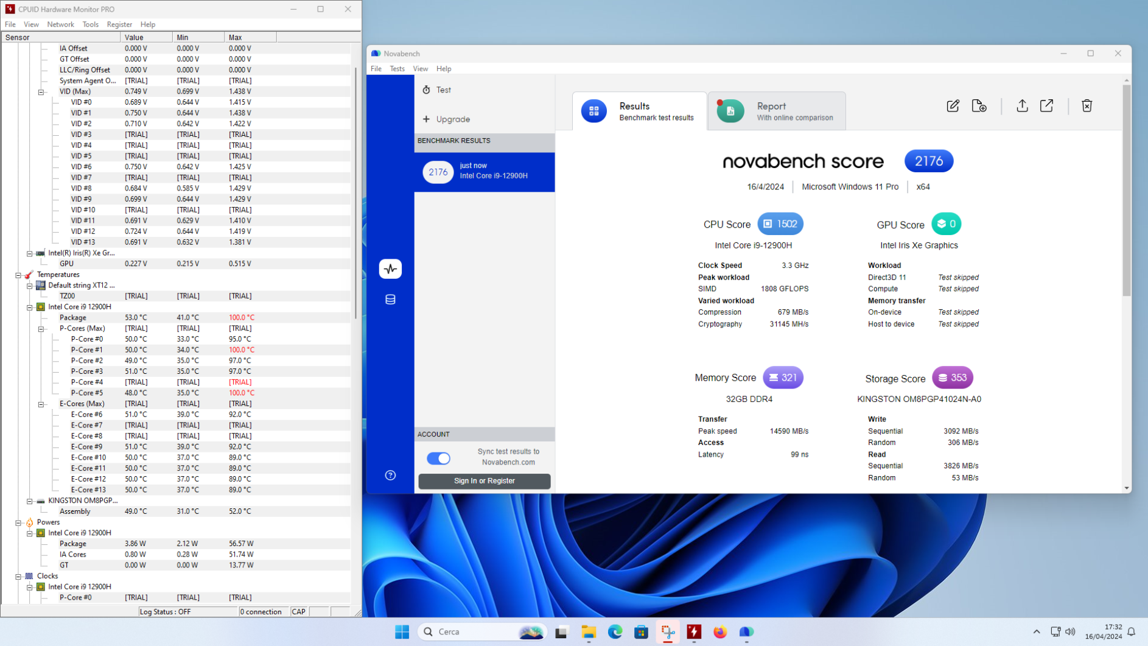Click the upload/share result icon
Screen dimensions: 1148x646
(x=1022, y=106)
